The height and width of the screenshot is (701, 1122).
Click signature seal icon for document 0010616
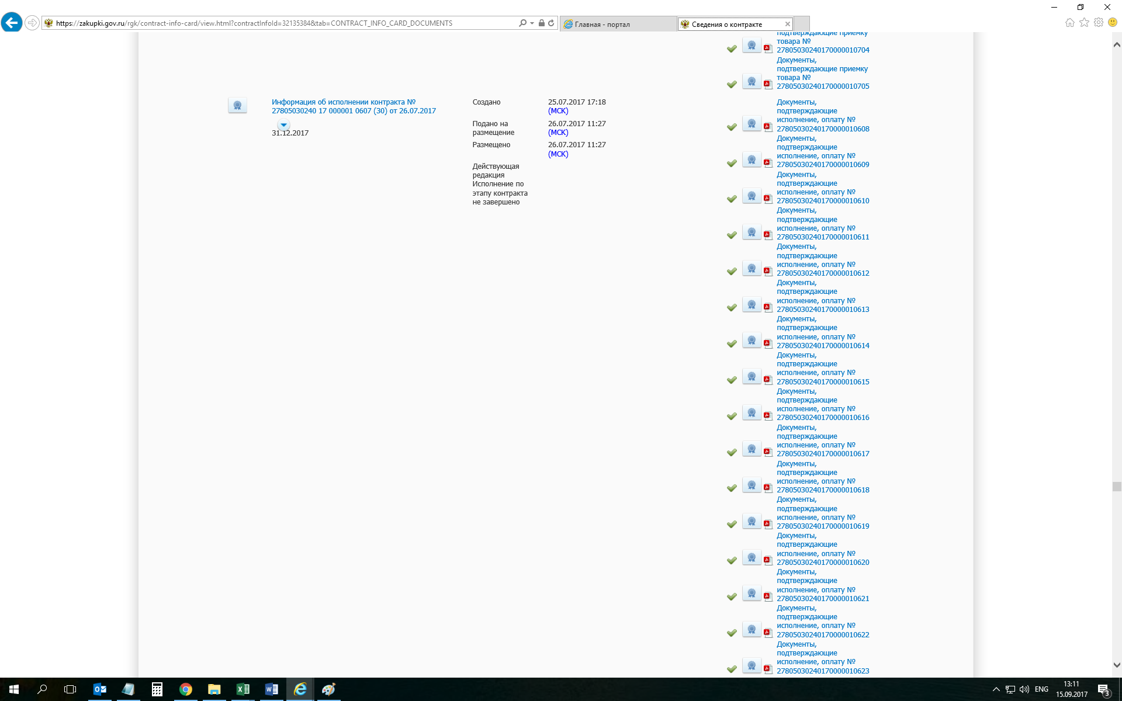pos(752,413)
